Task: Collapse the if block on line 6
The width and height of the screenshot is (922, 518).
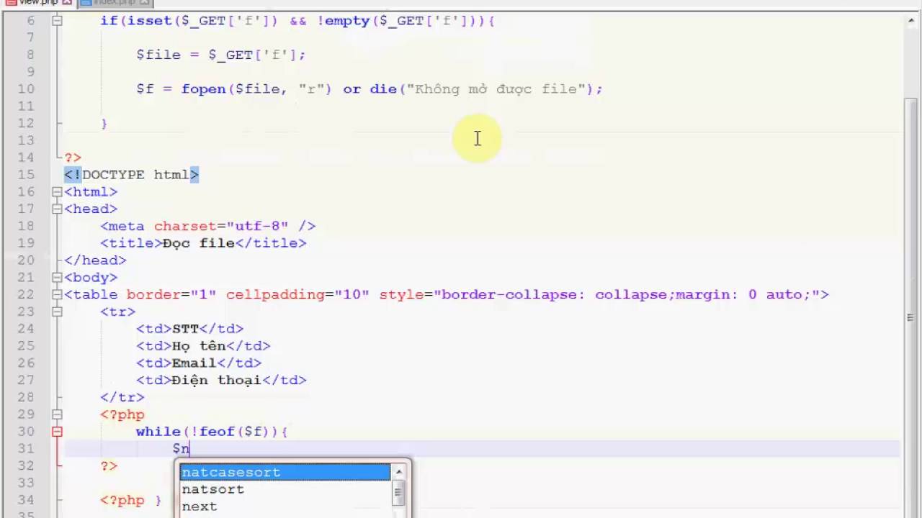Action: tap(57, 21)
